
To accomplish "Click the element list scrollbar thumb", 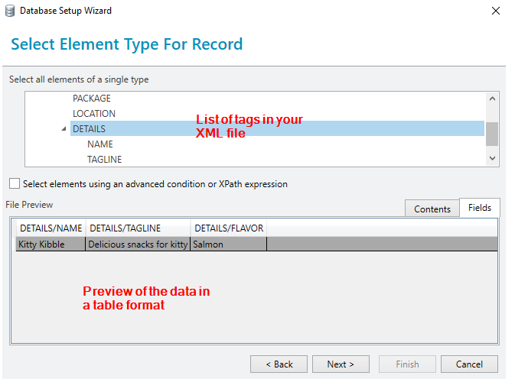I will point(492,134).
